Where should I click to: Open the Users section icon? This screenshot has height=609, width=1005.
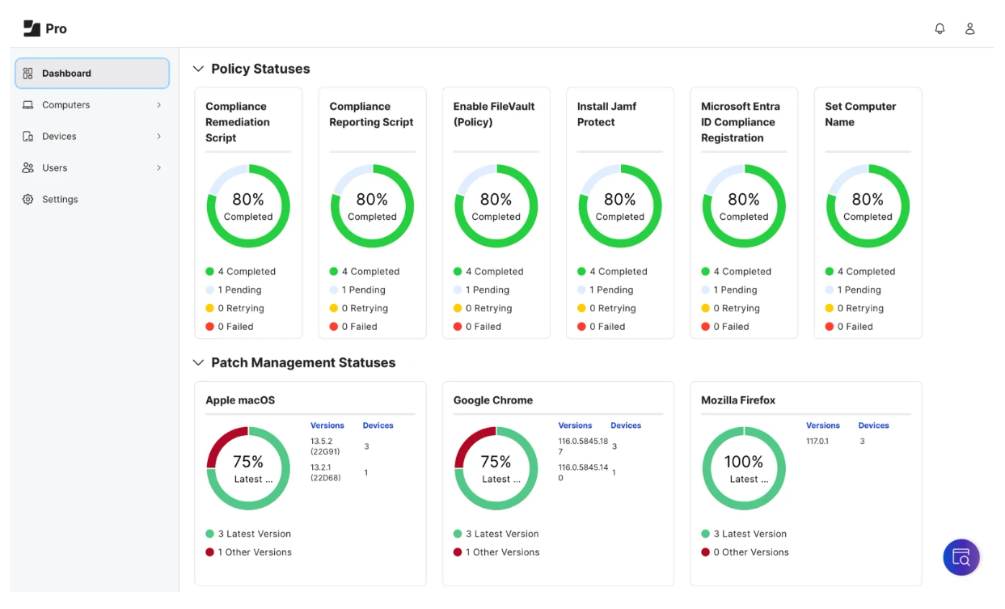27,167
